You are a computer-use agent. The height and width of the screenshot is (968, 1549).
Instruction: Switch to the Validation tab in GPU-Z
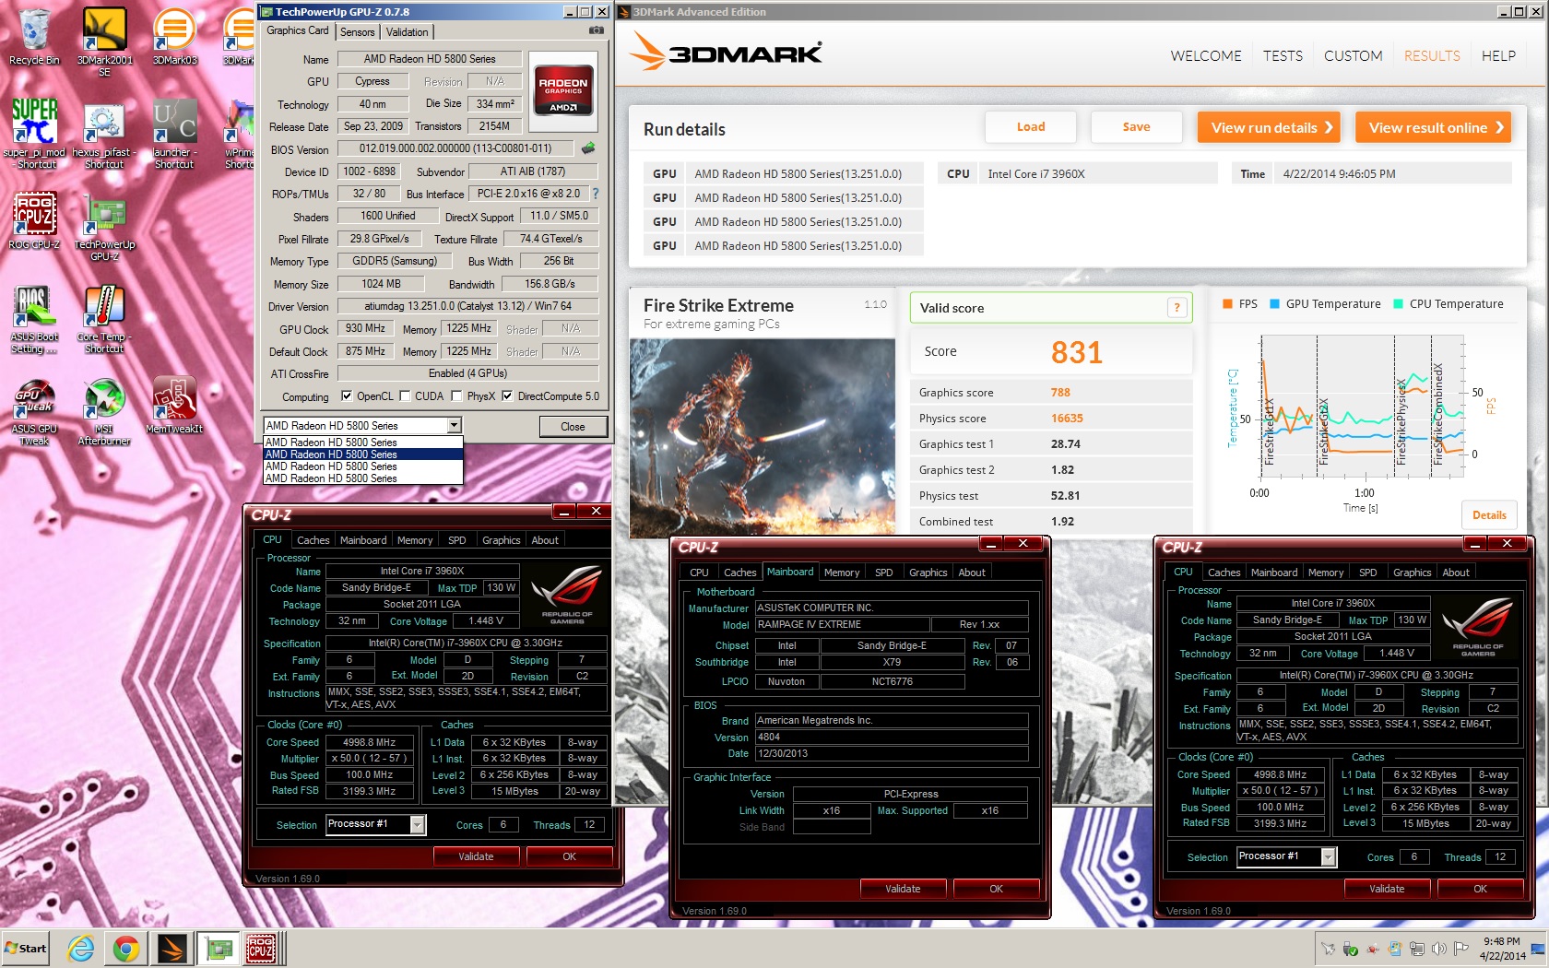click(x=408, y=32)
